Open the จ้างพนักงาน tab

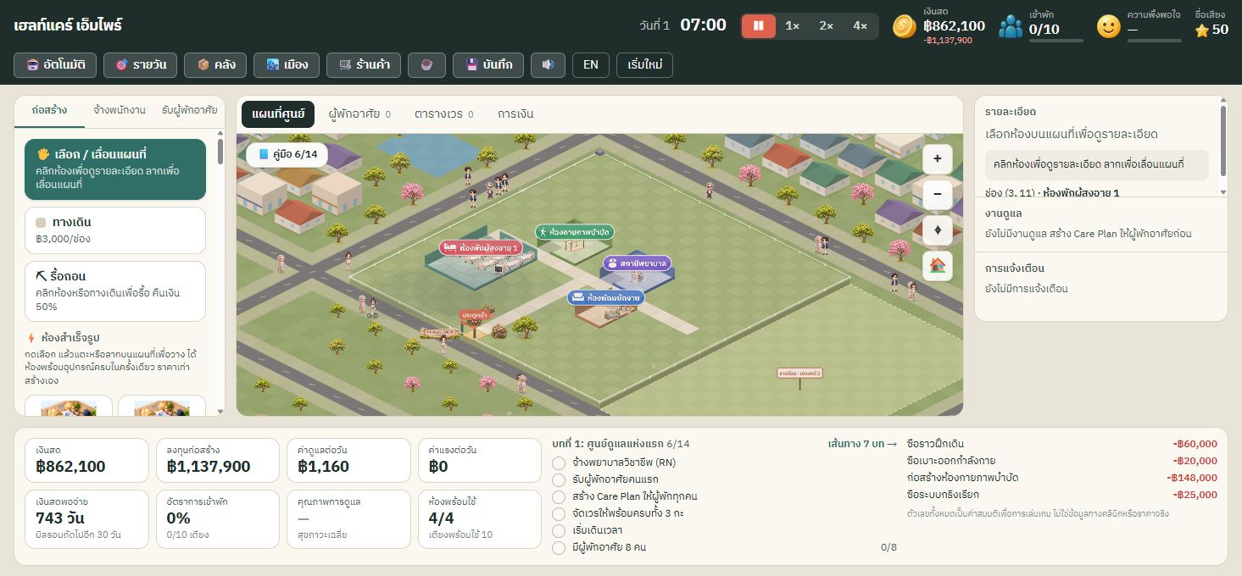[120, 110]
